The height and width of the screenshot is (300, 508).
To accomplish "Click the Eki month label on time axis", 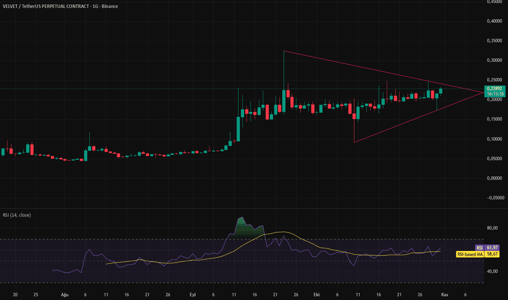I will [x=317, y=295].
